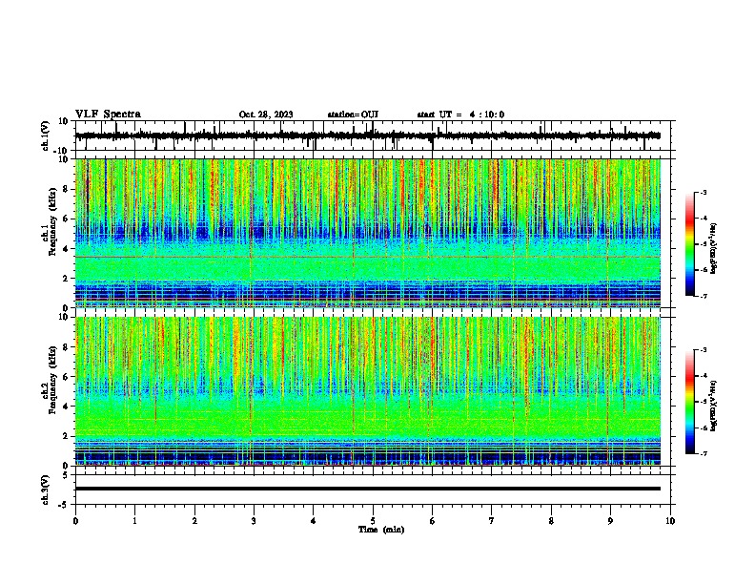Click the "VLF Spectra" title text

tap(108, 115)
